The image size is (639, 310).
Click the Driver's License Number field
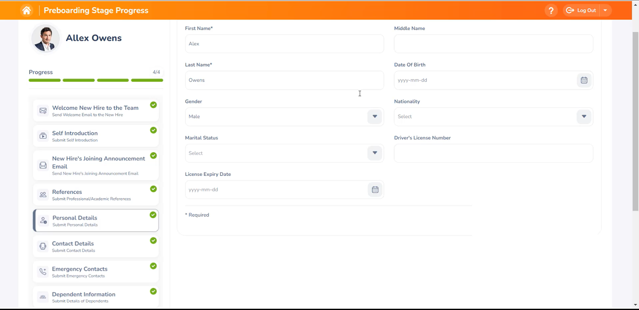click(x=494, y=153)
